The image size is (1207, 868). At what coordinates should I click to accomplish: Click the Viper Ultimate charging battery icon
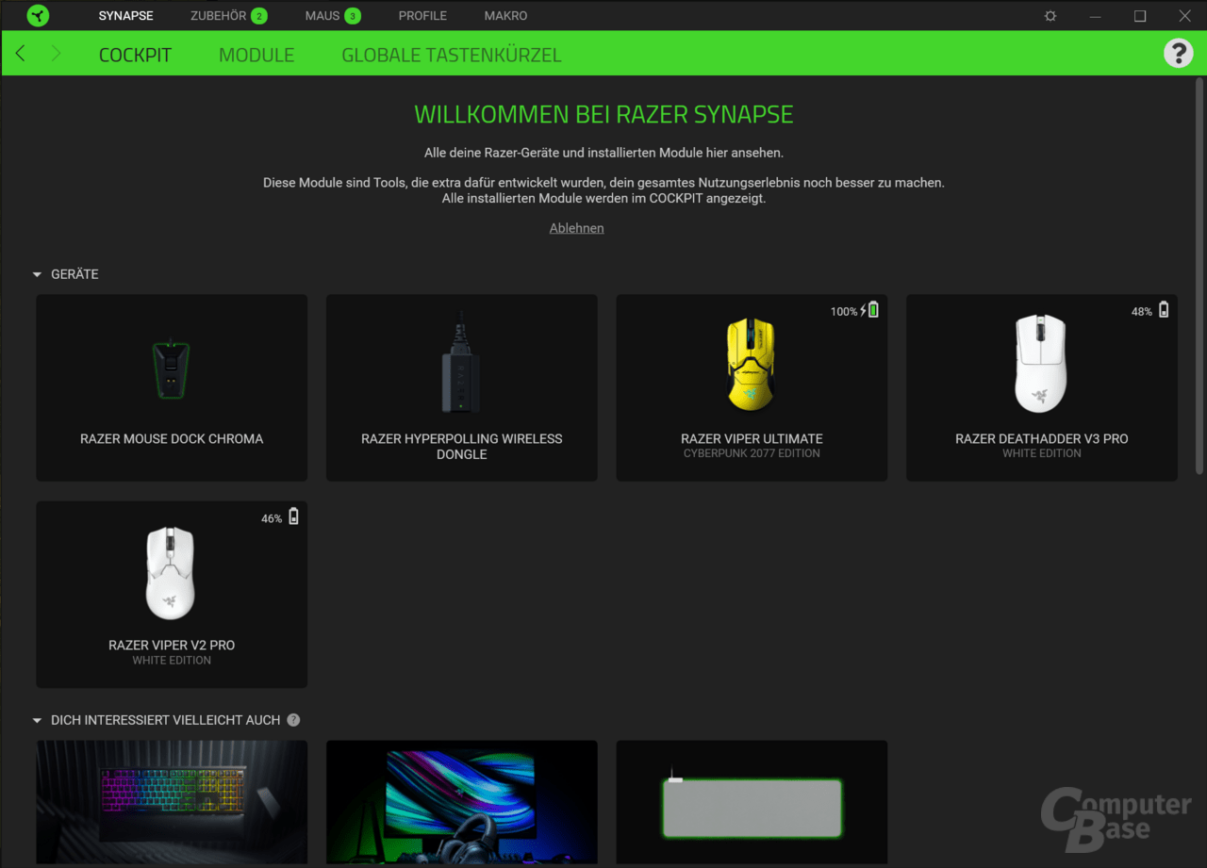(872, 309)
